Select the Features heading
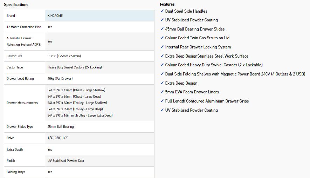Image resolution: width=310 pixels, height=178 pixels. (167, 4)
